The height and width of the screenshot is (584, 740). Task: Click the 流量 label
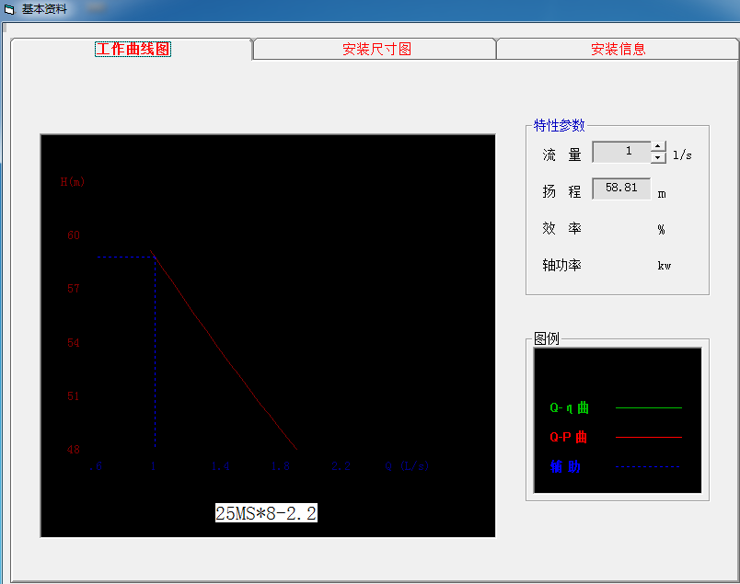point(561,155)
